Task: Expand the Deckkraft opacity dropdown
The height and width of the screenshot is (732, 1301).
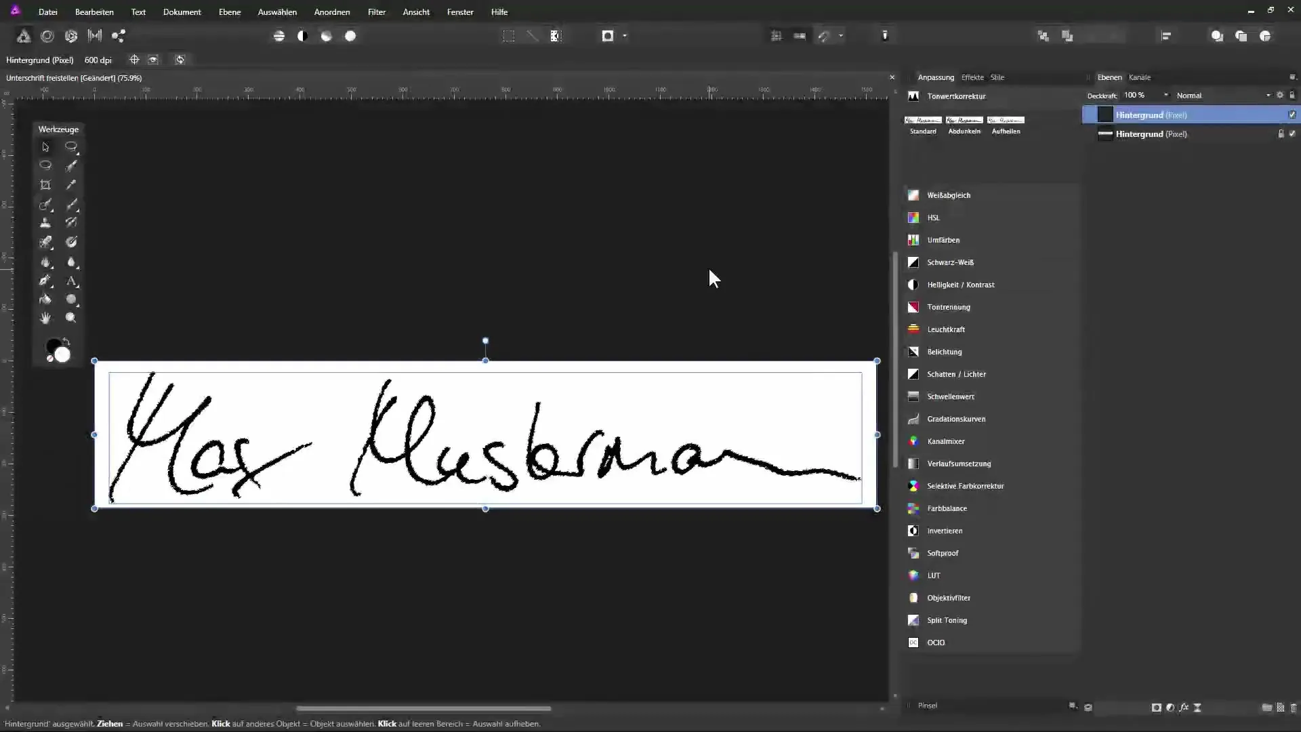Action: tap(1166, 96)
